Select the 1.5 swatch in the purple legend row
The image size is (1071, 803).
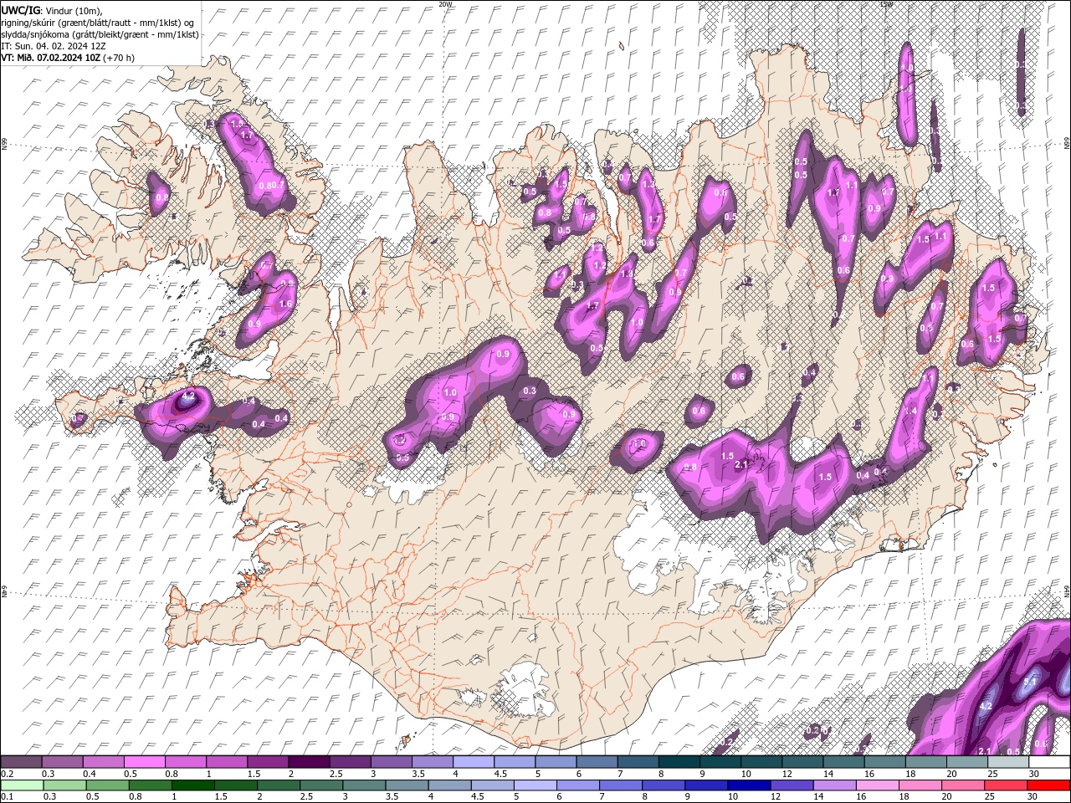268,762
